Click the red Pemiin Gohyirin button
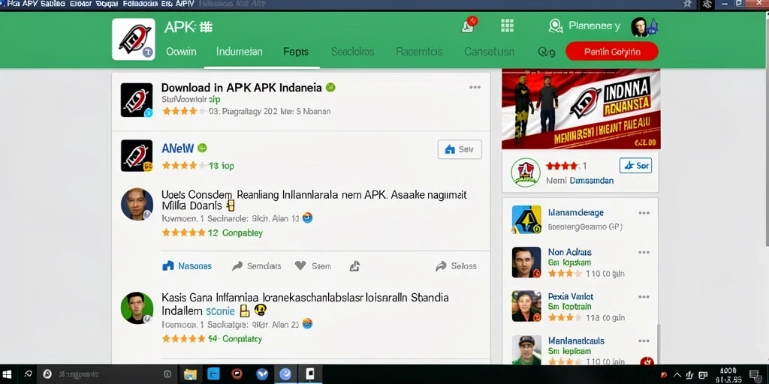 click(611, 52)
